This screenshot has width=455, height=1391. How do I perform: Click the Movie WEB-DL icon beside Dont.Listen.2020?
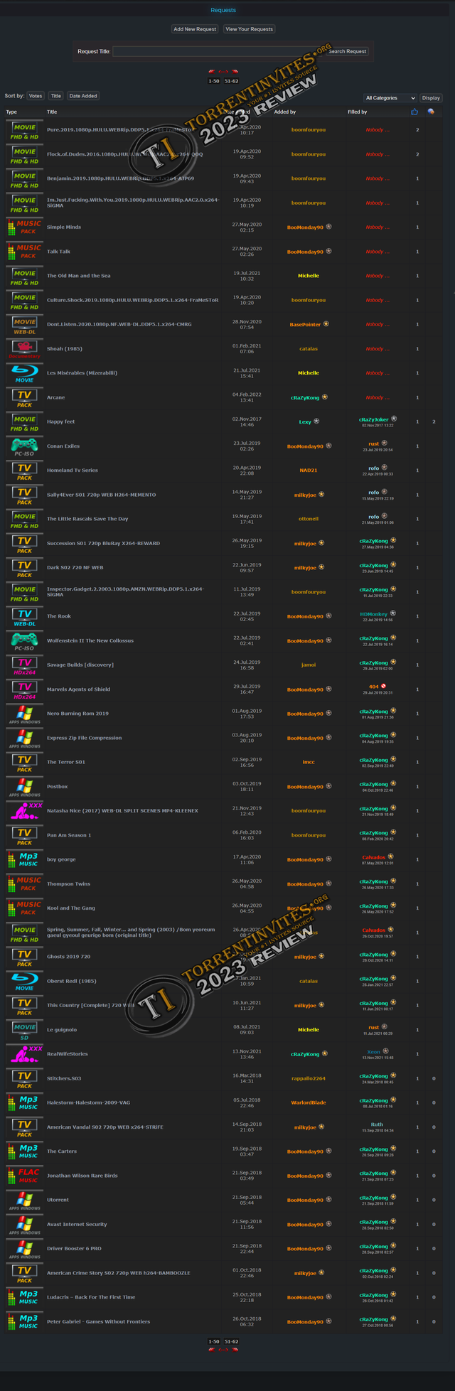point(25,325)
